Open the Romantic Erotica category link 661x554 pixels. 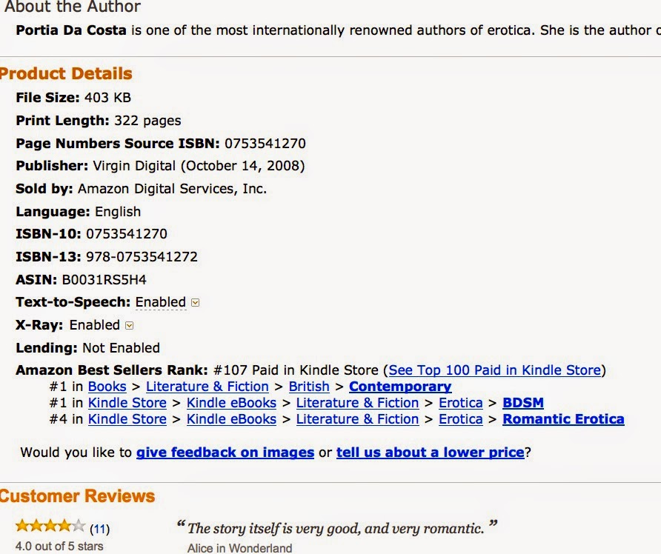[563, 419]
